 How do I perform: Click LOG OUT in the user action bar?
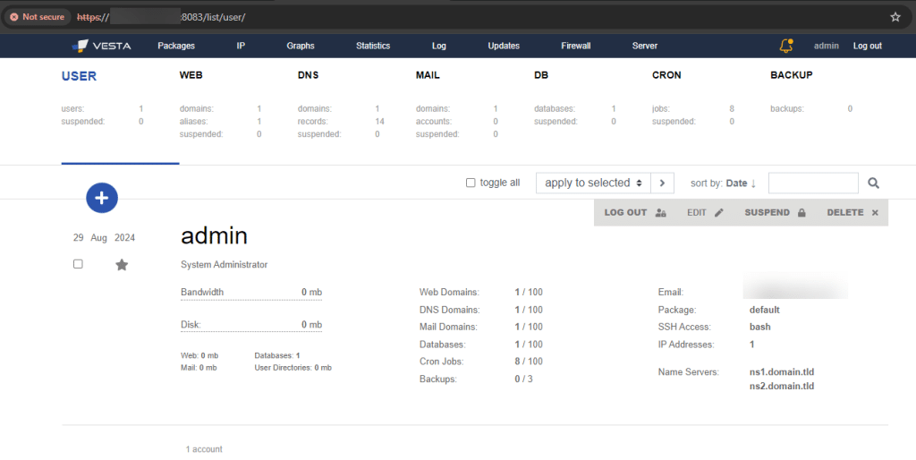tap(635, 213)
